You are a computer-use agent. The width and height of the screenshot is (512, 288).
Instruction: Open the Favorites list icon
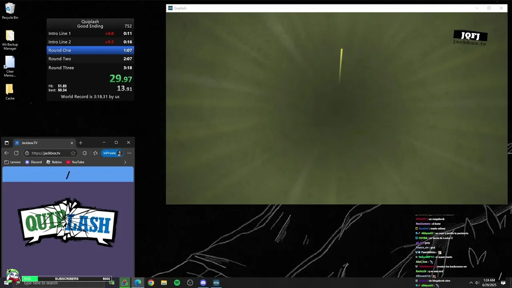tap(95, 153)
